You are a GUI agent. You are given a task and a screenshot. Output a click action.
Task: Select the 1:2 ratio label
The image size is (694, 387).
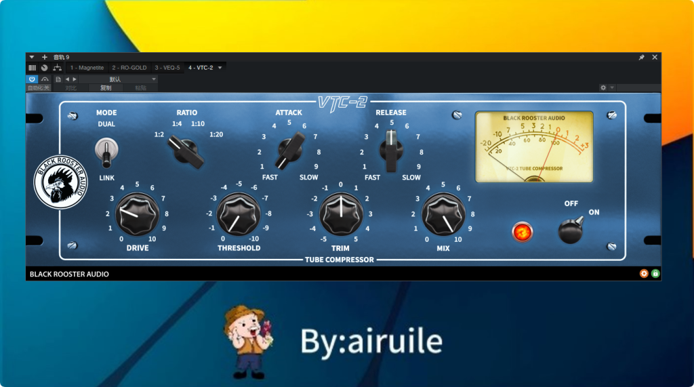coord(159,134)
